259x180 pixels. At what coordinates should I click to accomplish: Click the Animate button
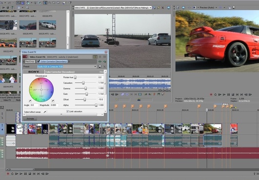pyautogui.click(x=30, y=119)
